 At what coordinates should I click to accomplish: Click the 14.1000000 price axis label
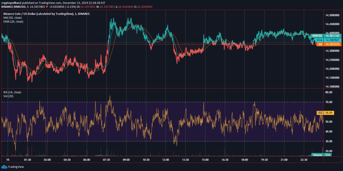(x=332, y=87)
